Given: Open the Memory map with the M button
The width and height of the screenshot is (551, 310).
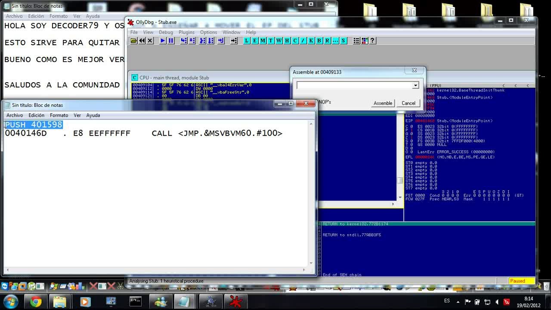Looking at the screenshot, I should (263, 40).
